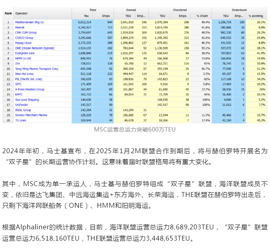270x249 pixels.
Task: Open the Maersk operator link
Action: [x=20, y=27]
